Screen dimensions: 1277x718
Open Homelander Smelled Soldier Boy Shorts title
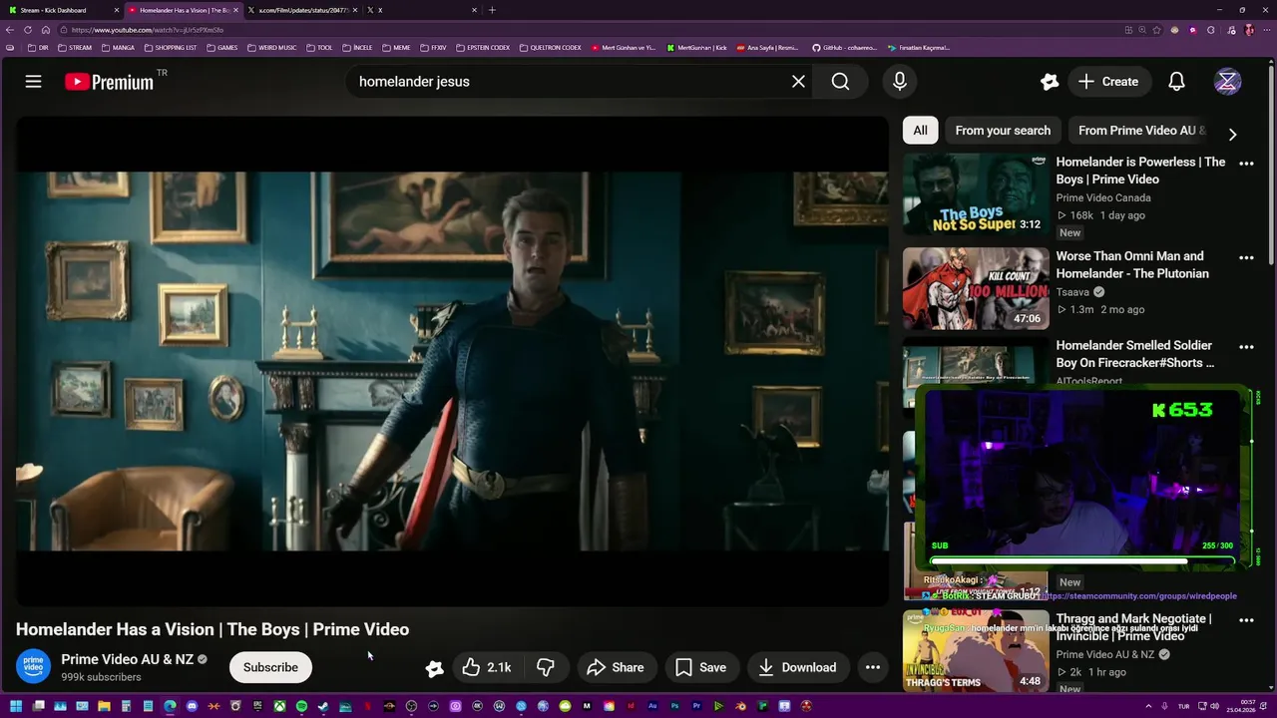coord(1135,354)
